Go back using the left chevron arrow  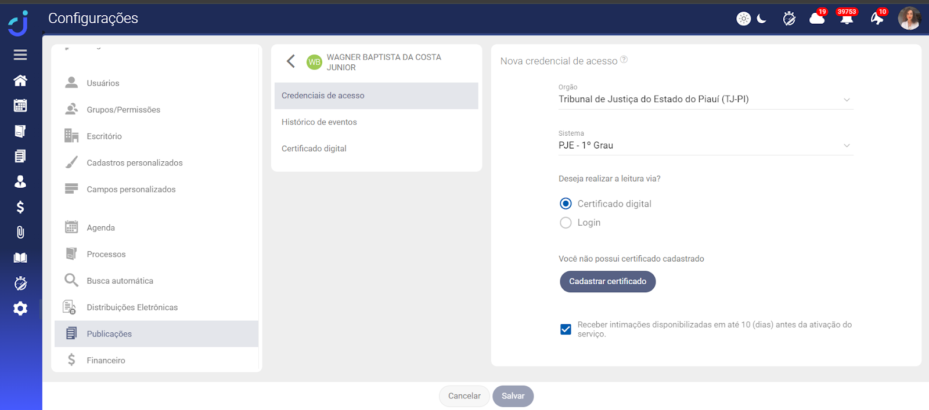pos(291,61)
